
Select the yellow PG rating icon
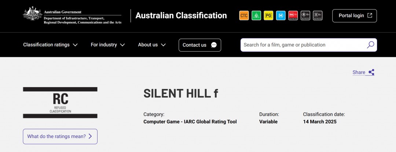[x=268, y=15]
